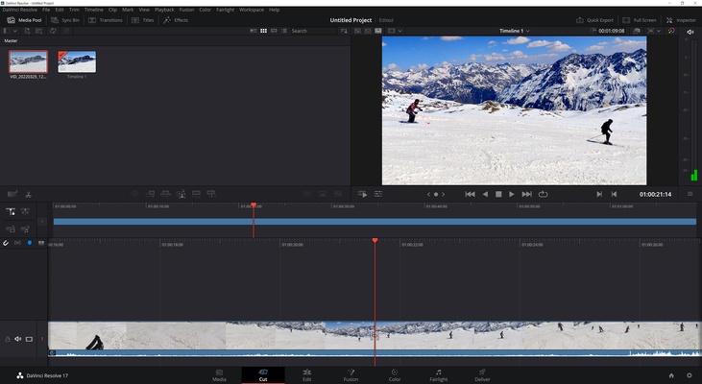The width and height of the screenshot is (702, 384).
Task: Switch media pool to thumbnail grid view
Action: 263,31
